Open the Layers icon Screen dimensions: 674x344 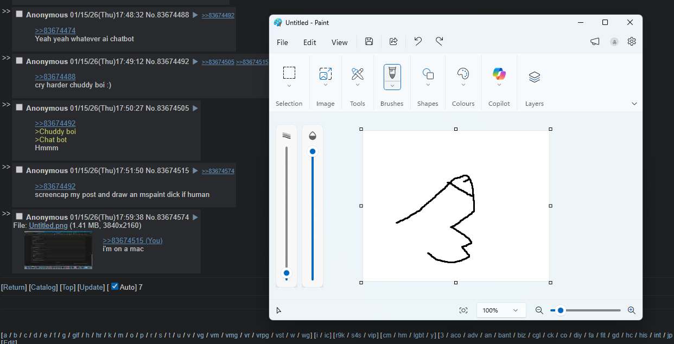535,77
